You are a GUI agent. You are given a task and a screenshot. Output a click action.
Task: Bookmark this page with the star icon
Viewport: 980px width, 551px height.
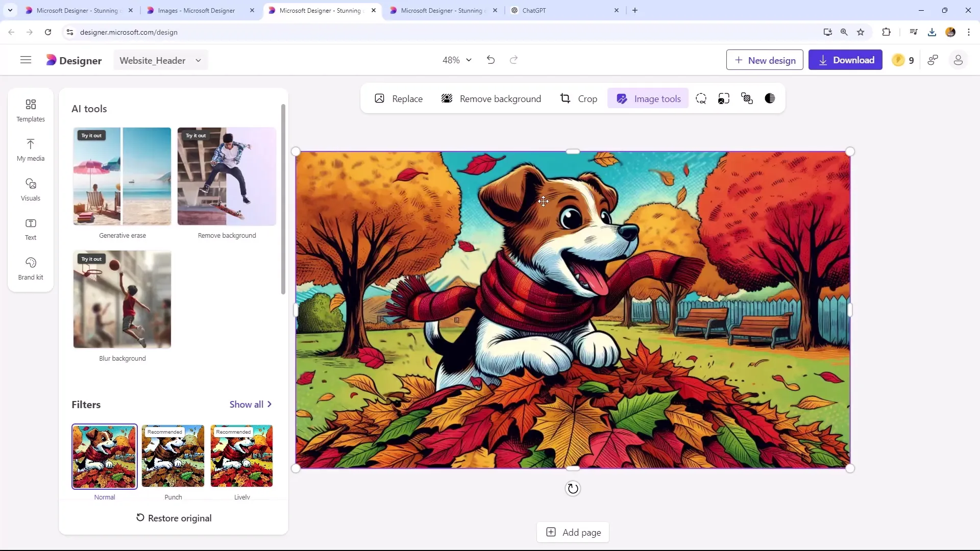(861, 32)
